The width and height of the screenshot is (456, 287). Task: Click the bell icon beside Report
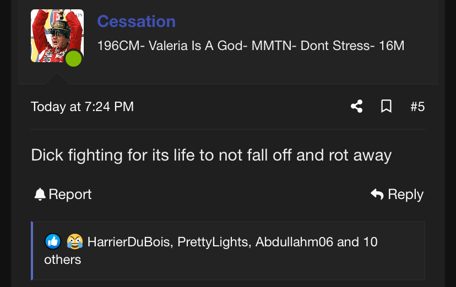point(40,194)
